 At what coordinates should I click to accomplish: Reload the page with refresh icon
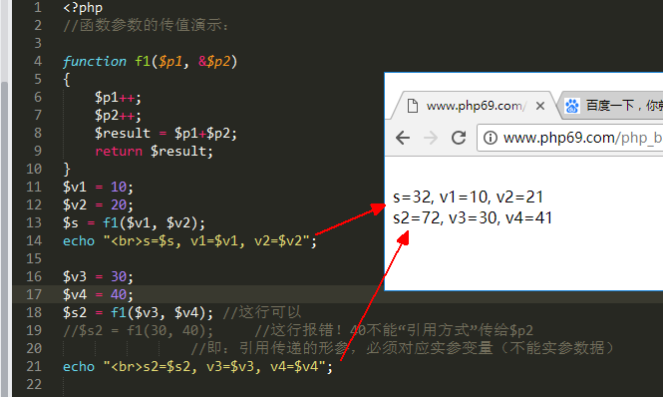coord(459,138)
